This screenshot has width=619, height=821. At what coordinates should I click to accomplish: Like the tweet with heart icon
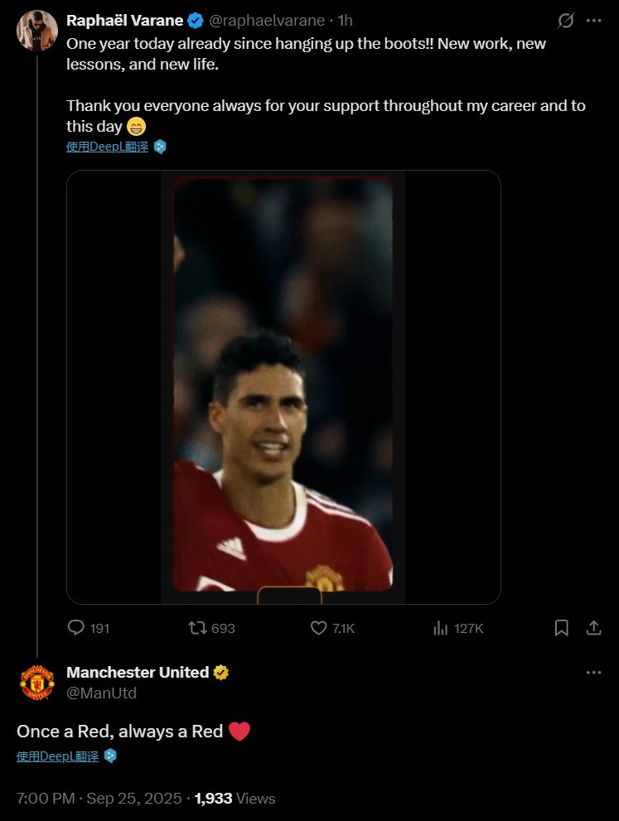coord(319,628)
